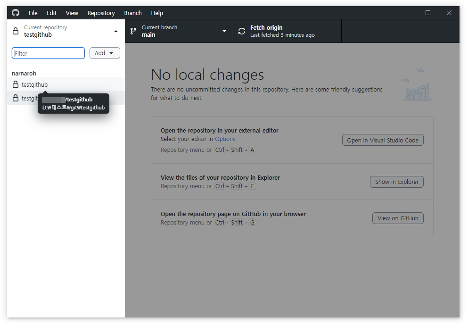
Task: Click Ctrl key badge in external editor shortcut
Action: pyautogui.click(x=220, y=150)
